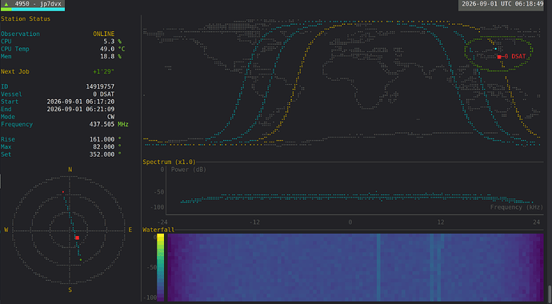Image resolution: width=552 pixels, height=304 pixels.
Task: Click the 12 frequency axis tick
Action: click(x=441, y=222)
